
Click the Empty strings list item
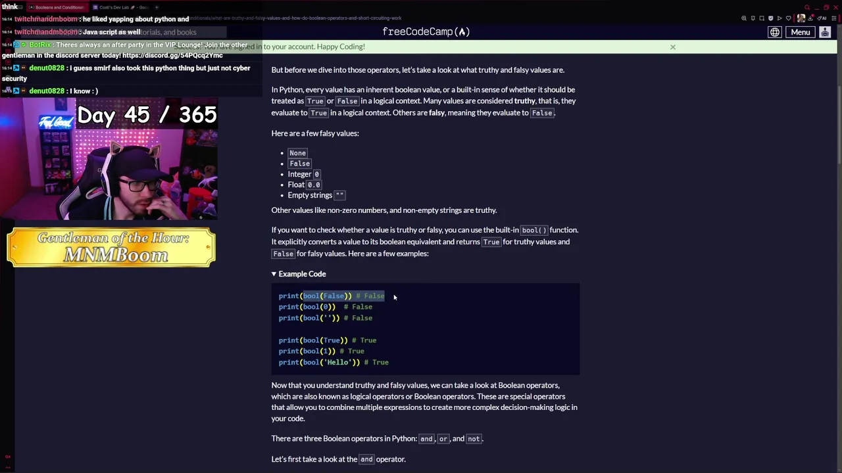pyautogui.click(x=316, y=195)
